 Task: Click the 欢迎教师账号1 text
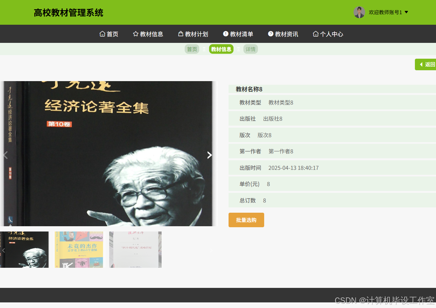[385, 12]
